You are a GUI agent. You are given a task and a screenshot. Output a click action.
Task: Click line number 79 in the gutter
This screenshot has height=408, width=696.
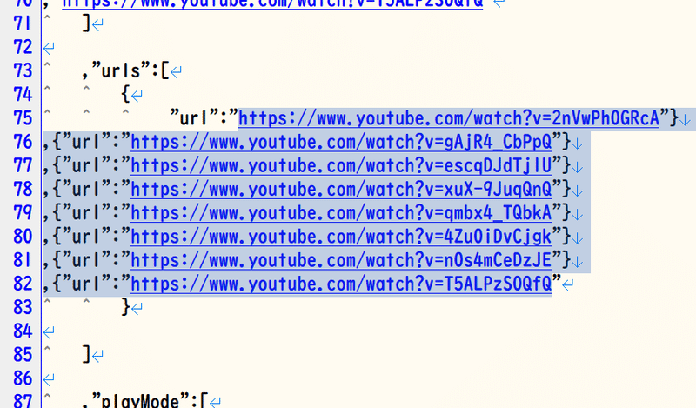click(x=23, y=212)
